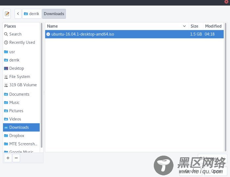The height and width of the screenshot is (177, 230).
Task: Close the file chooser dialog
Action: point(226,1)
